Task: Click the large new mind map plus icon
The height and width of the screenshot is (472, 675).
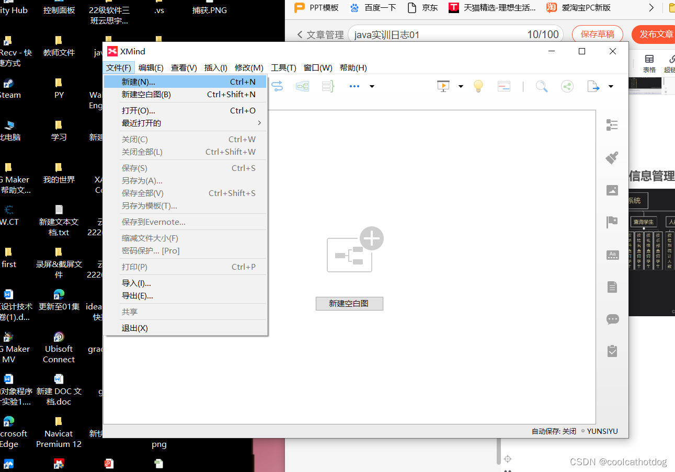Action: tap(356, 250)
